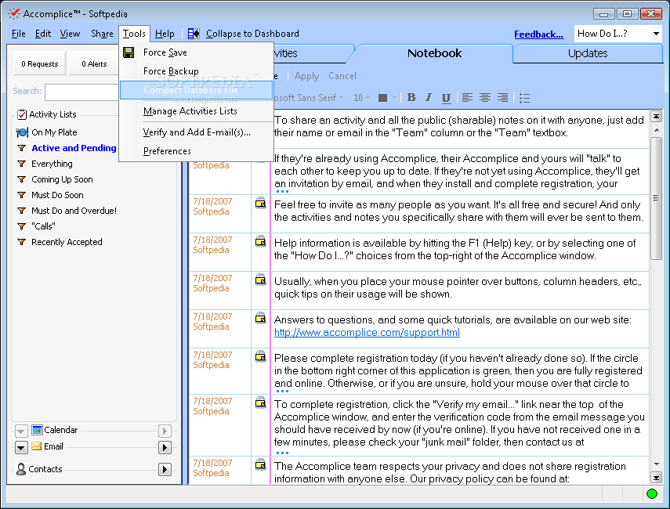
Task: Toggle Bold formatting
Action: 411,98
